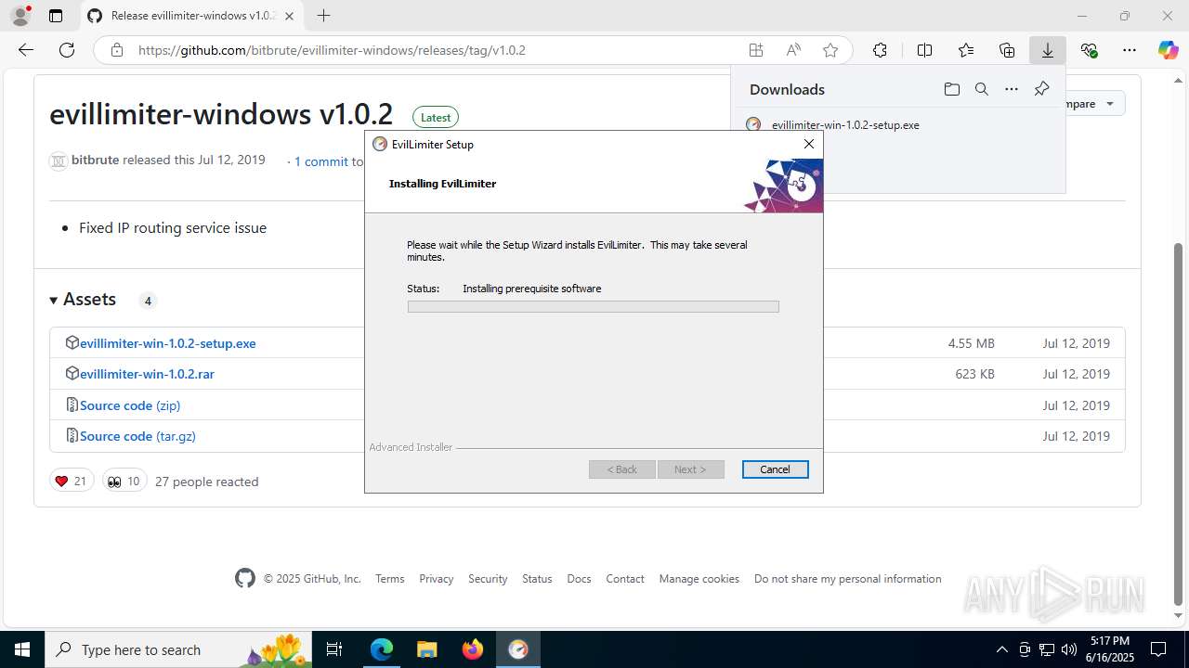Viewport: 1189px width, 668px height.
Task: Open network tray icon
Action: pyautogui.click(x=1046, y=649)
